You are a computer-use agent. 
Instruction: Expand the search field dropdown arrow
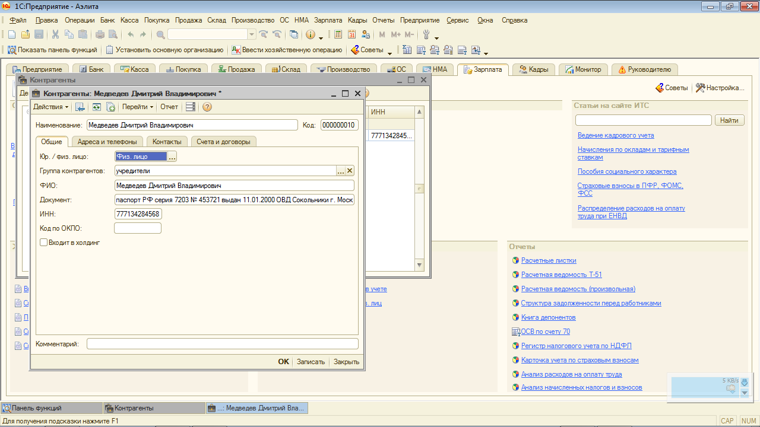pos(251,34)
